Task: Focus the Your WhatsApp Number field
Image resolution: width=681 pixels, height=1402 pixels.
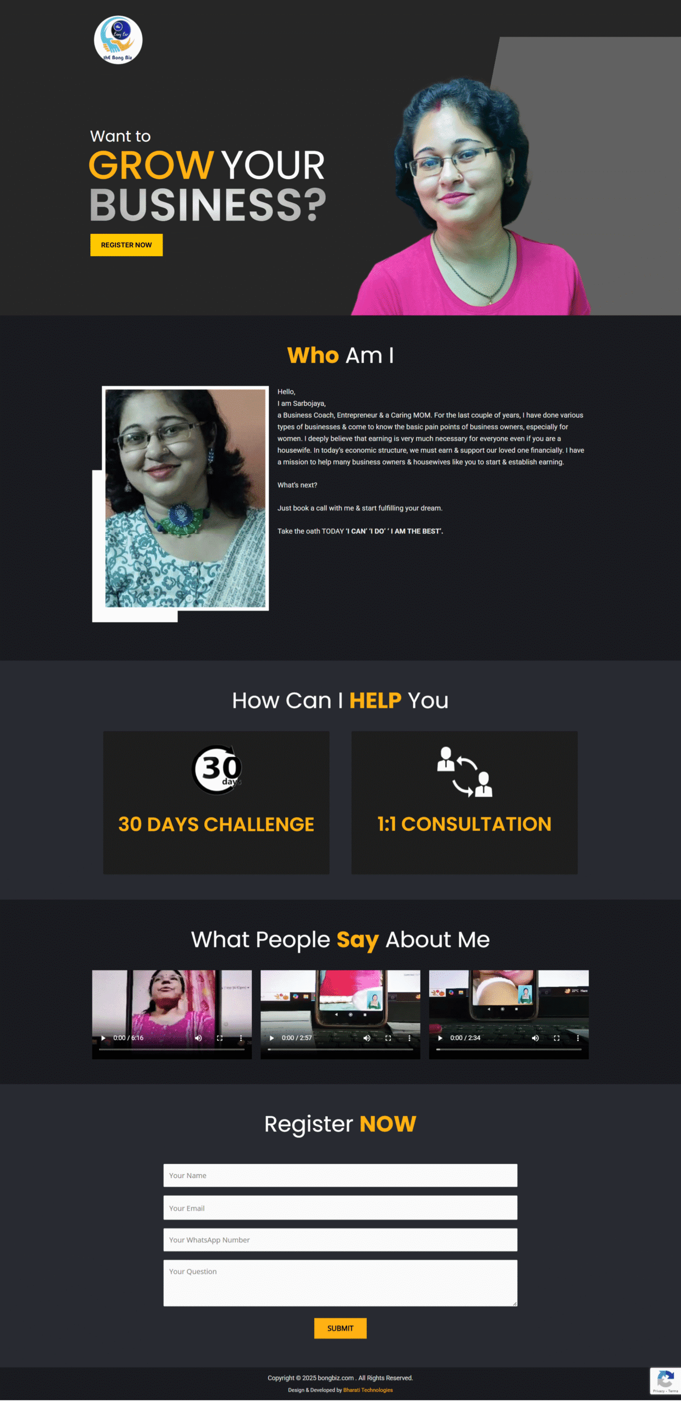Action: click(340, 1239)
